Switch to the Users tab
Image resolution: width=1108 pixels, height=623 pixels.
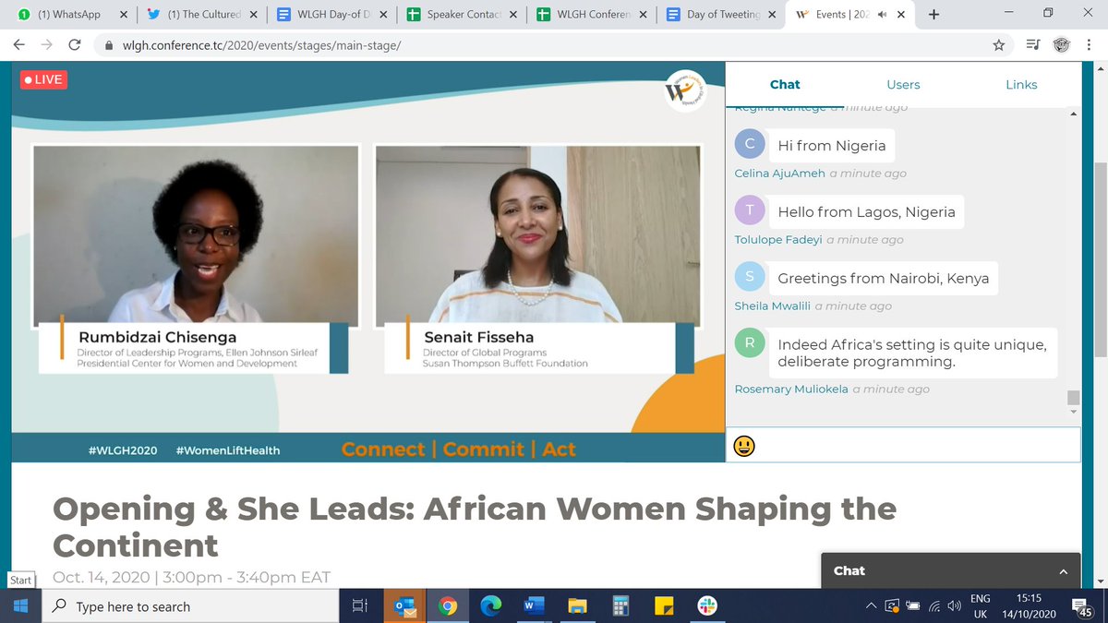click(903, 84)
